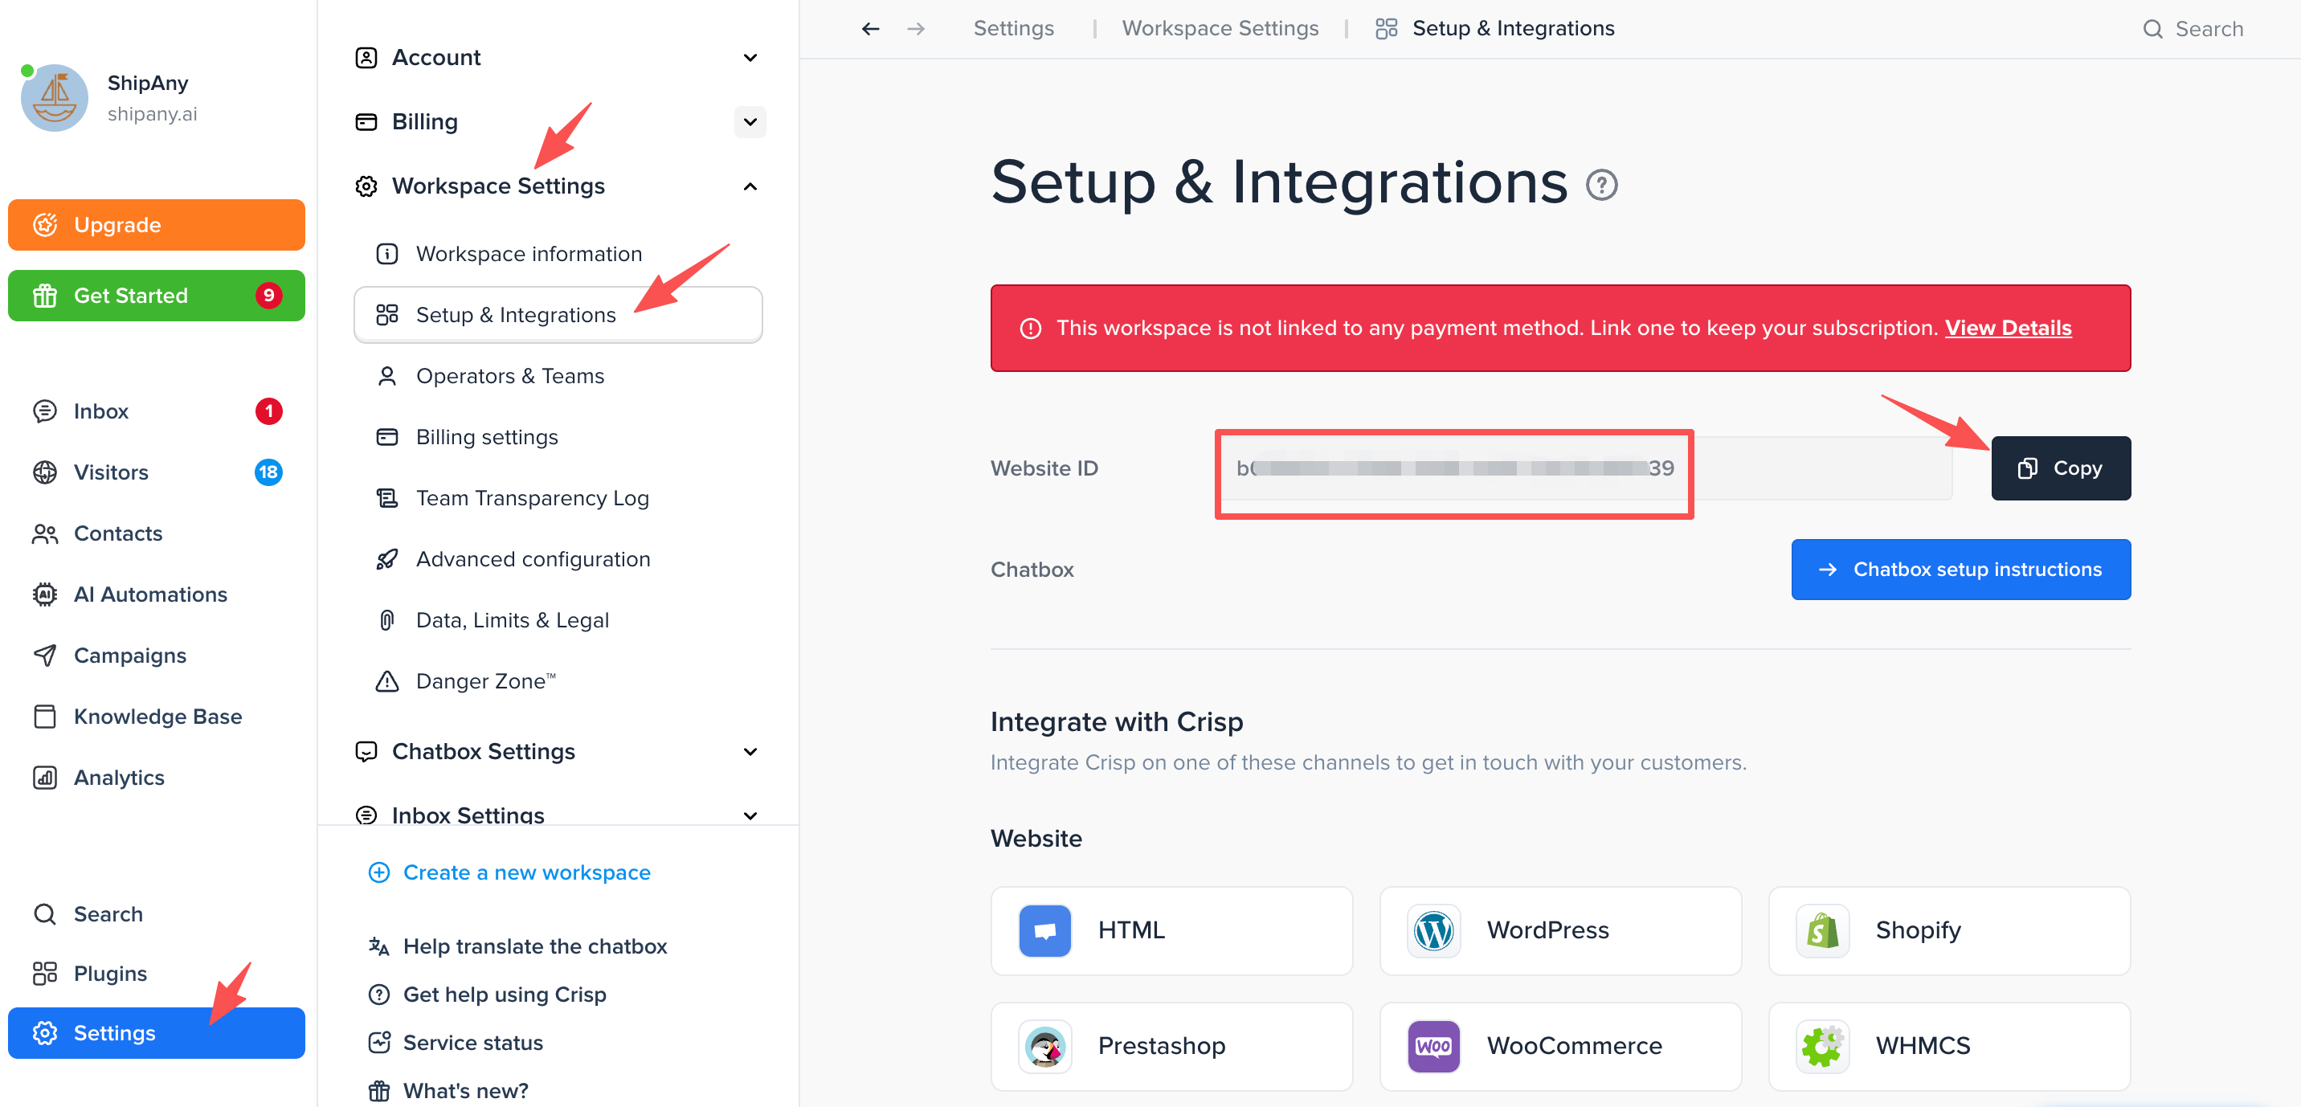Image resolution: width=2301 pixels, height=1107 pixels.
Task: Open Operators & Teams settings
Action: coord(510,376)
